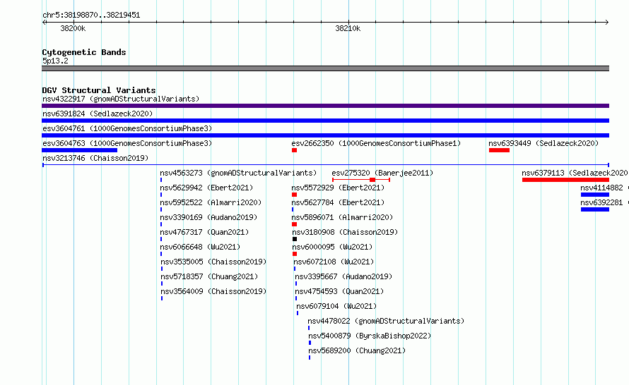Select the purple nsv4322917 variant bar

coord(325,106)
